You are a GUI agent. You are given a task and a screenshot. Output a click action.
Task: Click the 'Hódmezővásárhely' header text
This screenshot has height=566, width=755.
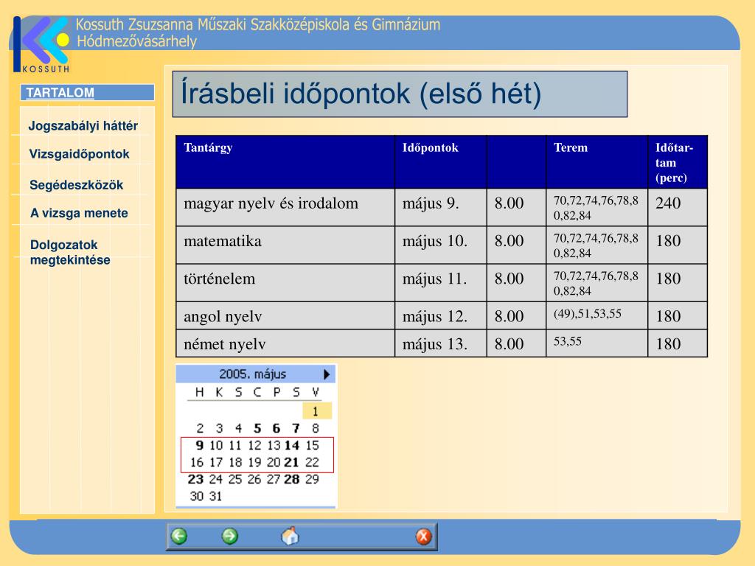tap(136, 41)
